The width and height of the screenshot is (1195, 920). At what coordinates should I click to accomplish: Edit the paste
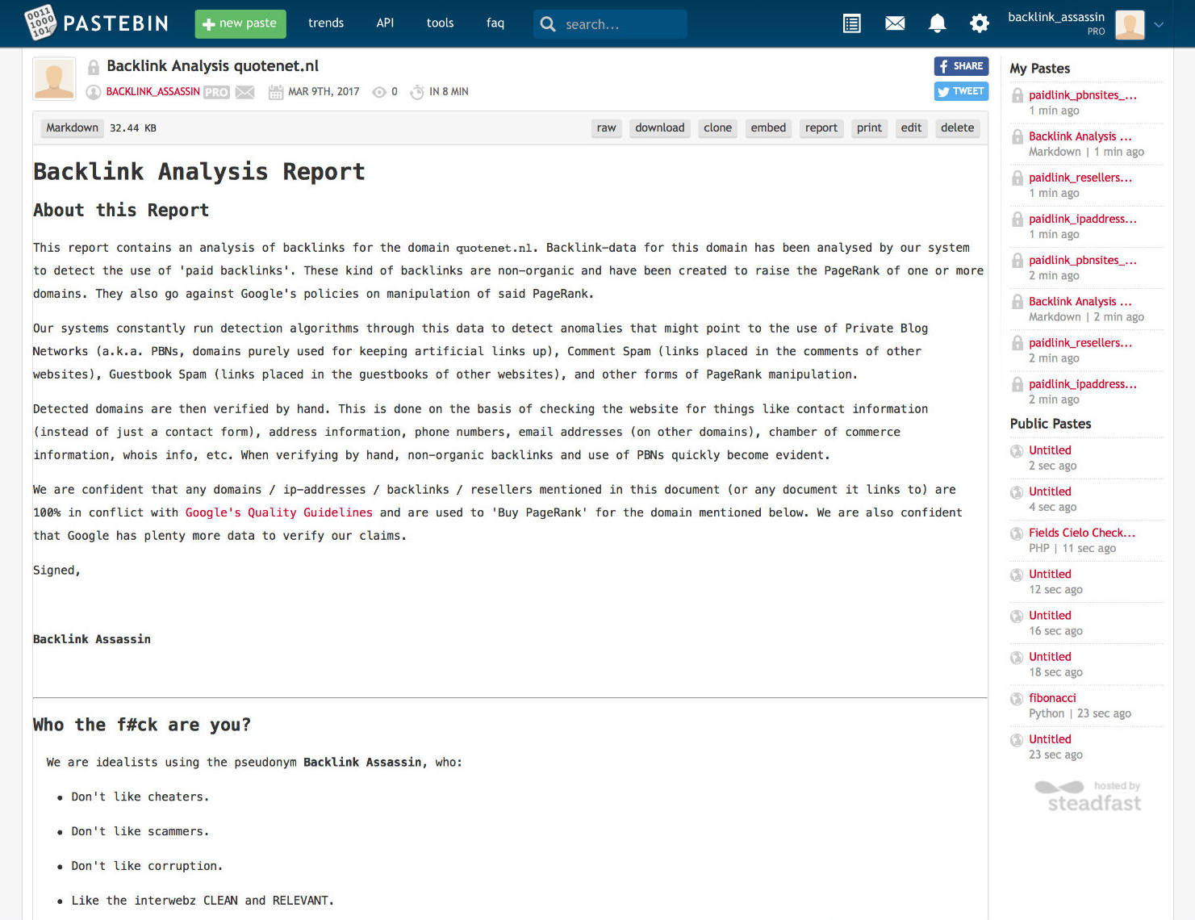click(911, 128)
